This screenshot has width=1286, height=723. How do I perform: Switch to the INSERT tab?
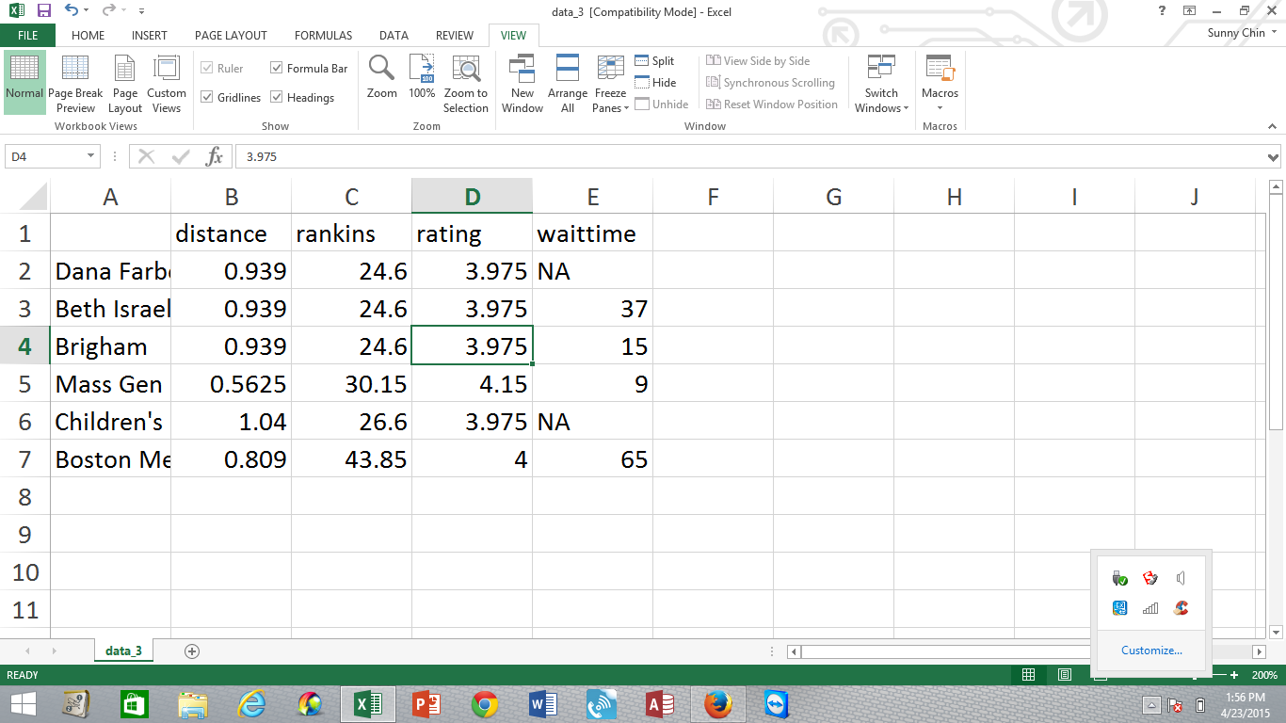[150, 36]
